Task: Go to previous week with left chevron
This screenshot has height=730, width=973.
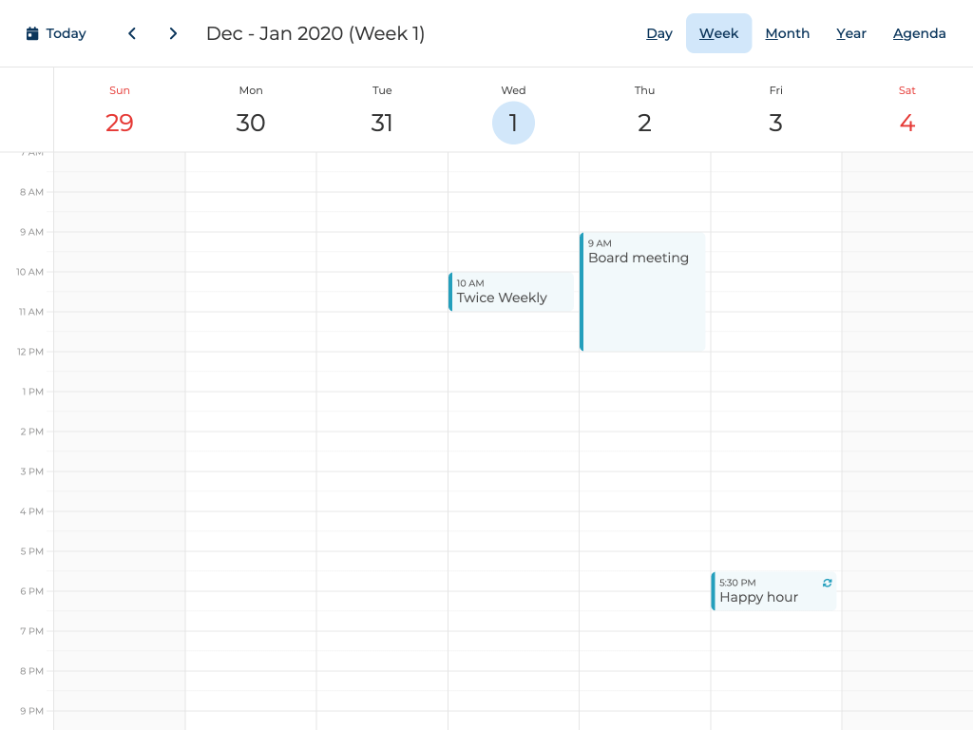Action: 132,34
